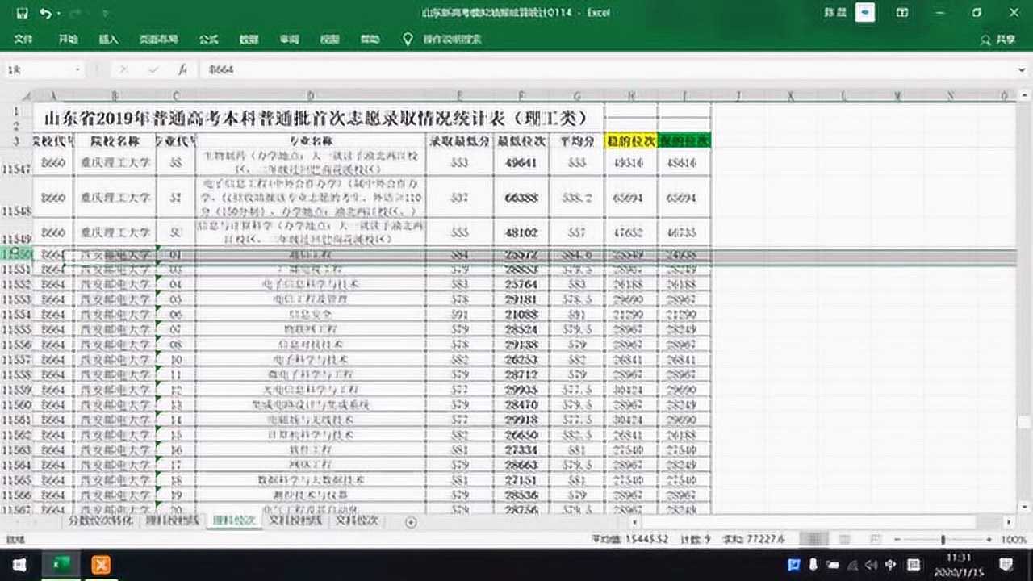Click the Enter checkmark formula icon
The width and height of the screenshot is (1033, 581).
(153, 70)
